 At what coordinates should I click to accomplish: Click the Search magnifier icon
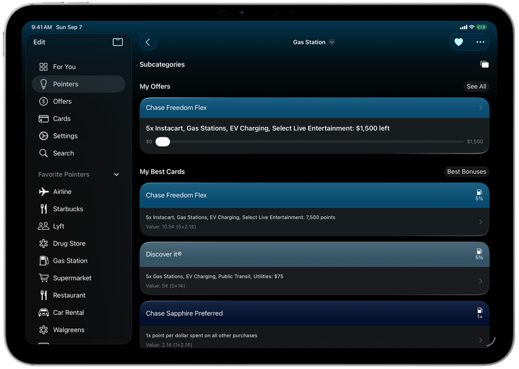click(43, 153)
